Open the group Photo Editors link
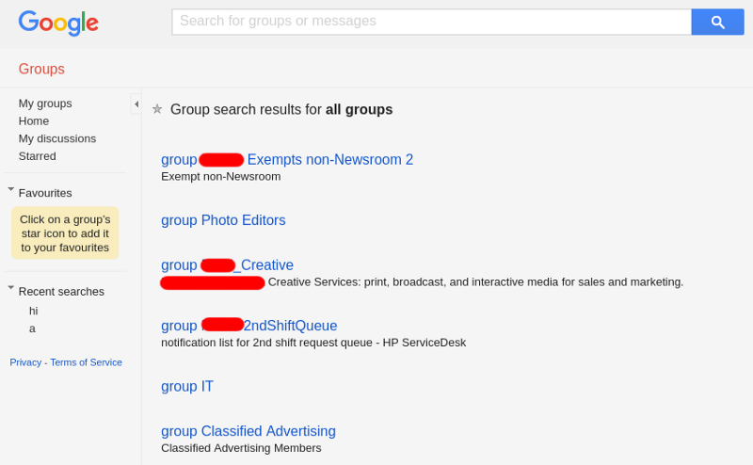Screen dimensions: 753x465 point(223,220)
